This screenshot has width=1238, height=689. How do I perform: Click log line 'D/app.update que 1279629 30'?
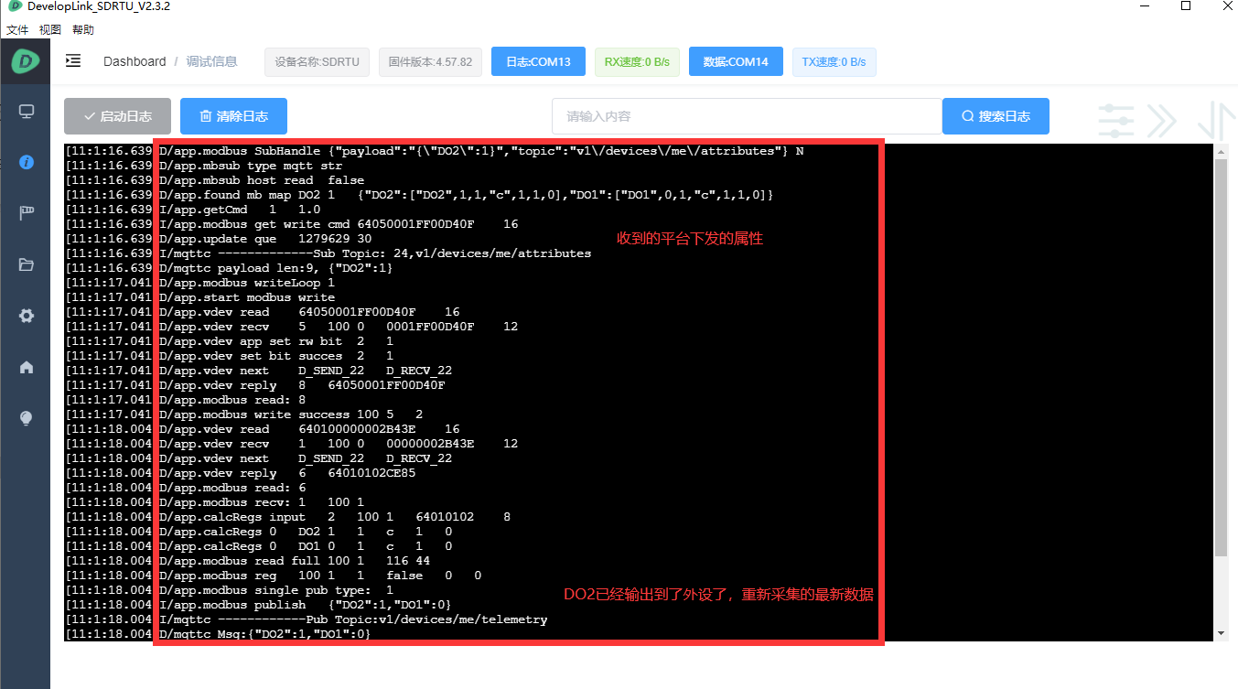pos(219,239)
